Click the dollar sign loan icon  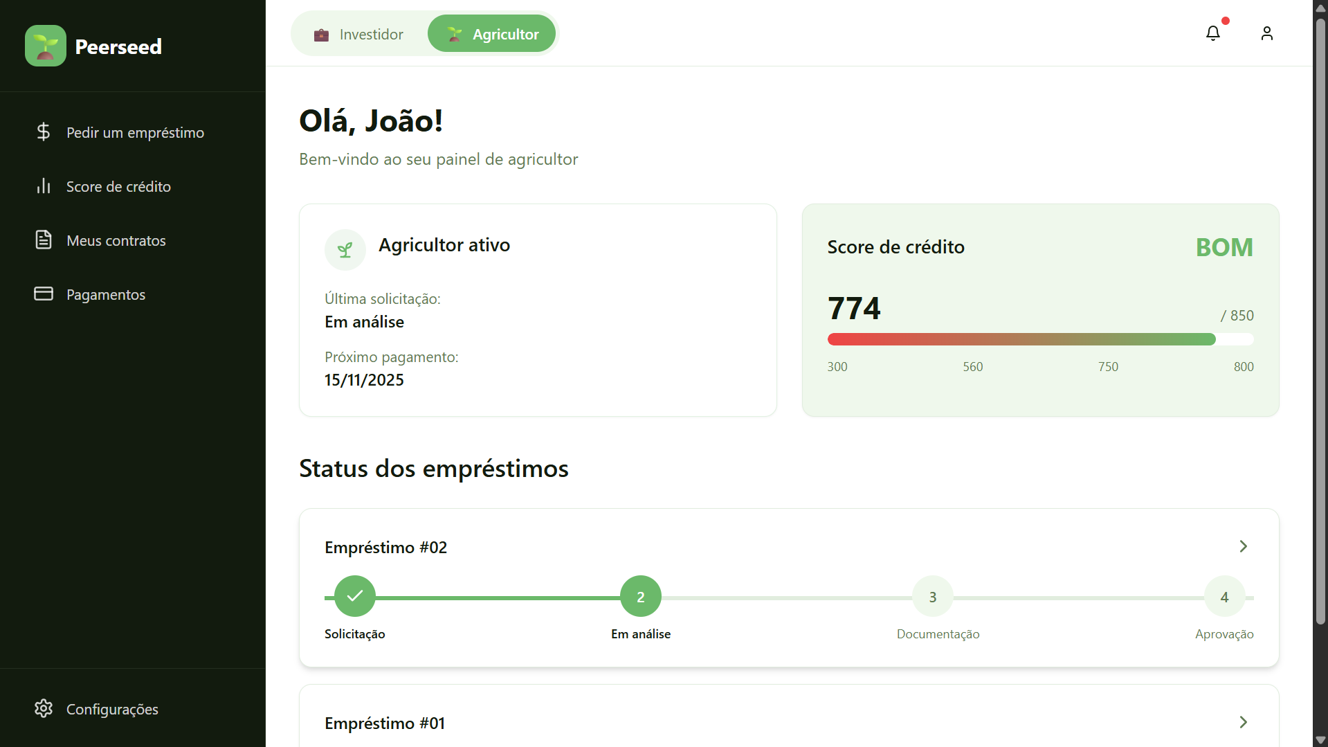coord(44,132)
